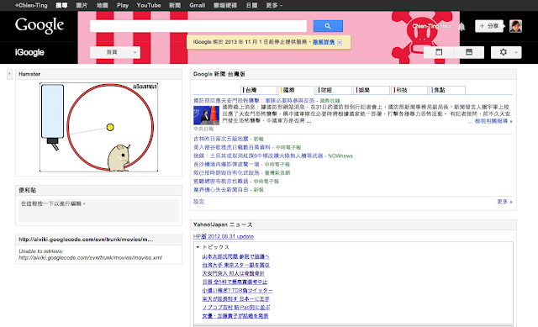Open the TDR ツイッター headline link
The image size is (538, 327).
coord(237,290)
